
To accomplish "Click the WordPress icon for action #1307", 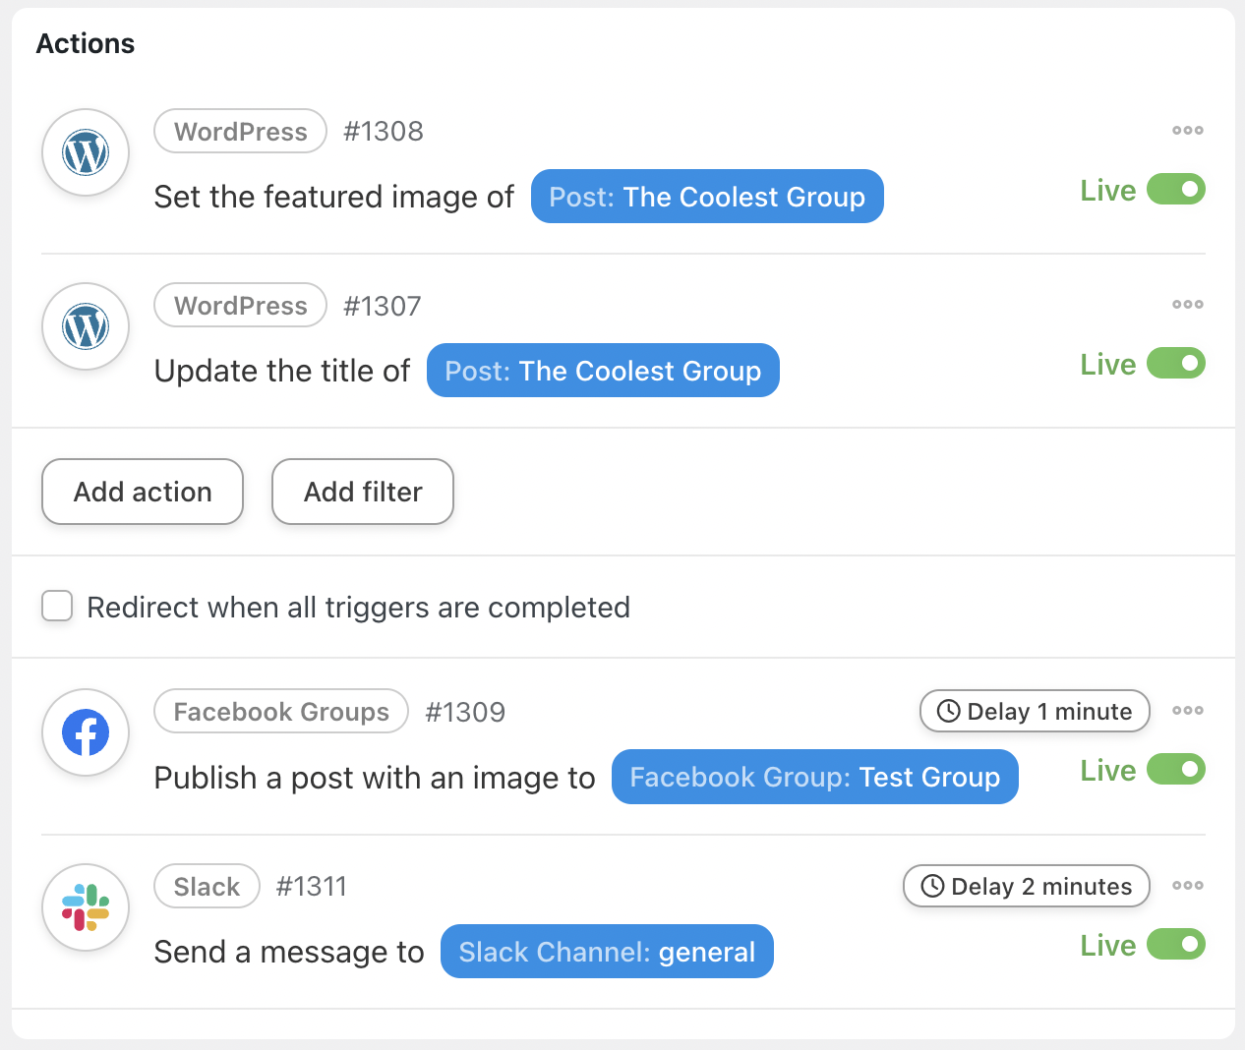I will click(x=86, y=326).
